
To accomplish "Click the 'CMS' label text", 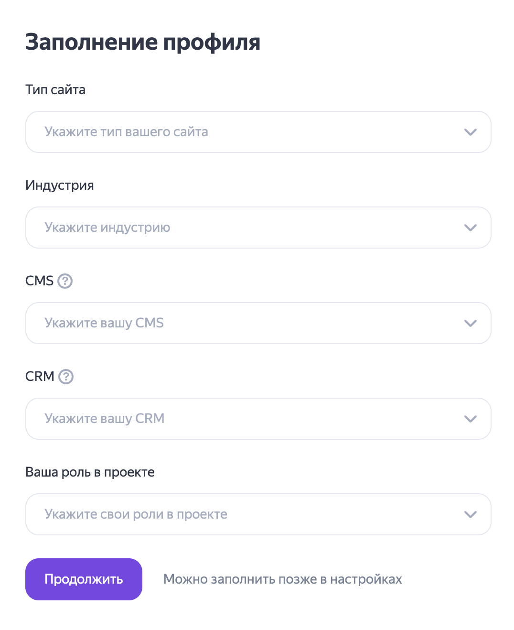I will pyautogui.click(x=39, y=281).
